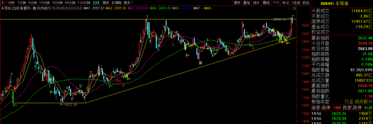Viewport: 373px width, 124px height.
Task: Switch to 周线 weekly chart
Action: [x=106, y=3]
